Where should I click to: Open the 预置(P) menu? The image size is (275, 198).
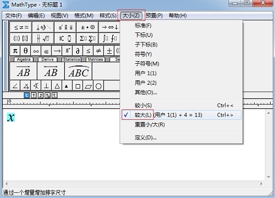(x=154, y=15)
